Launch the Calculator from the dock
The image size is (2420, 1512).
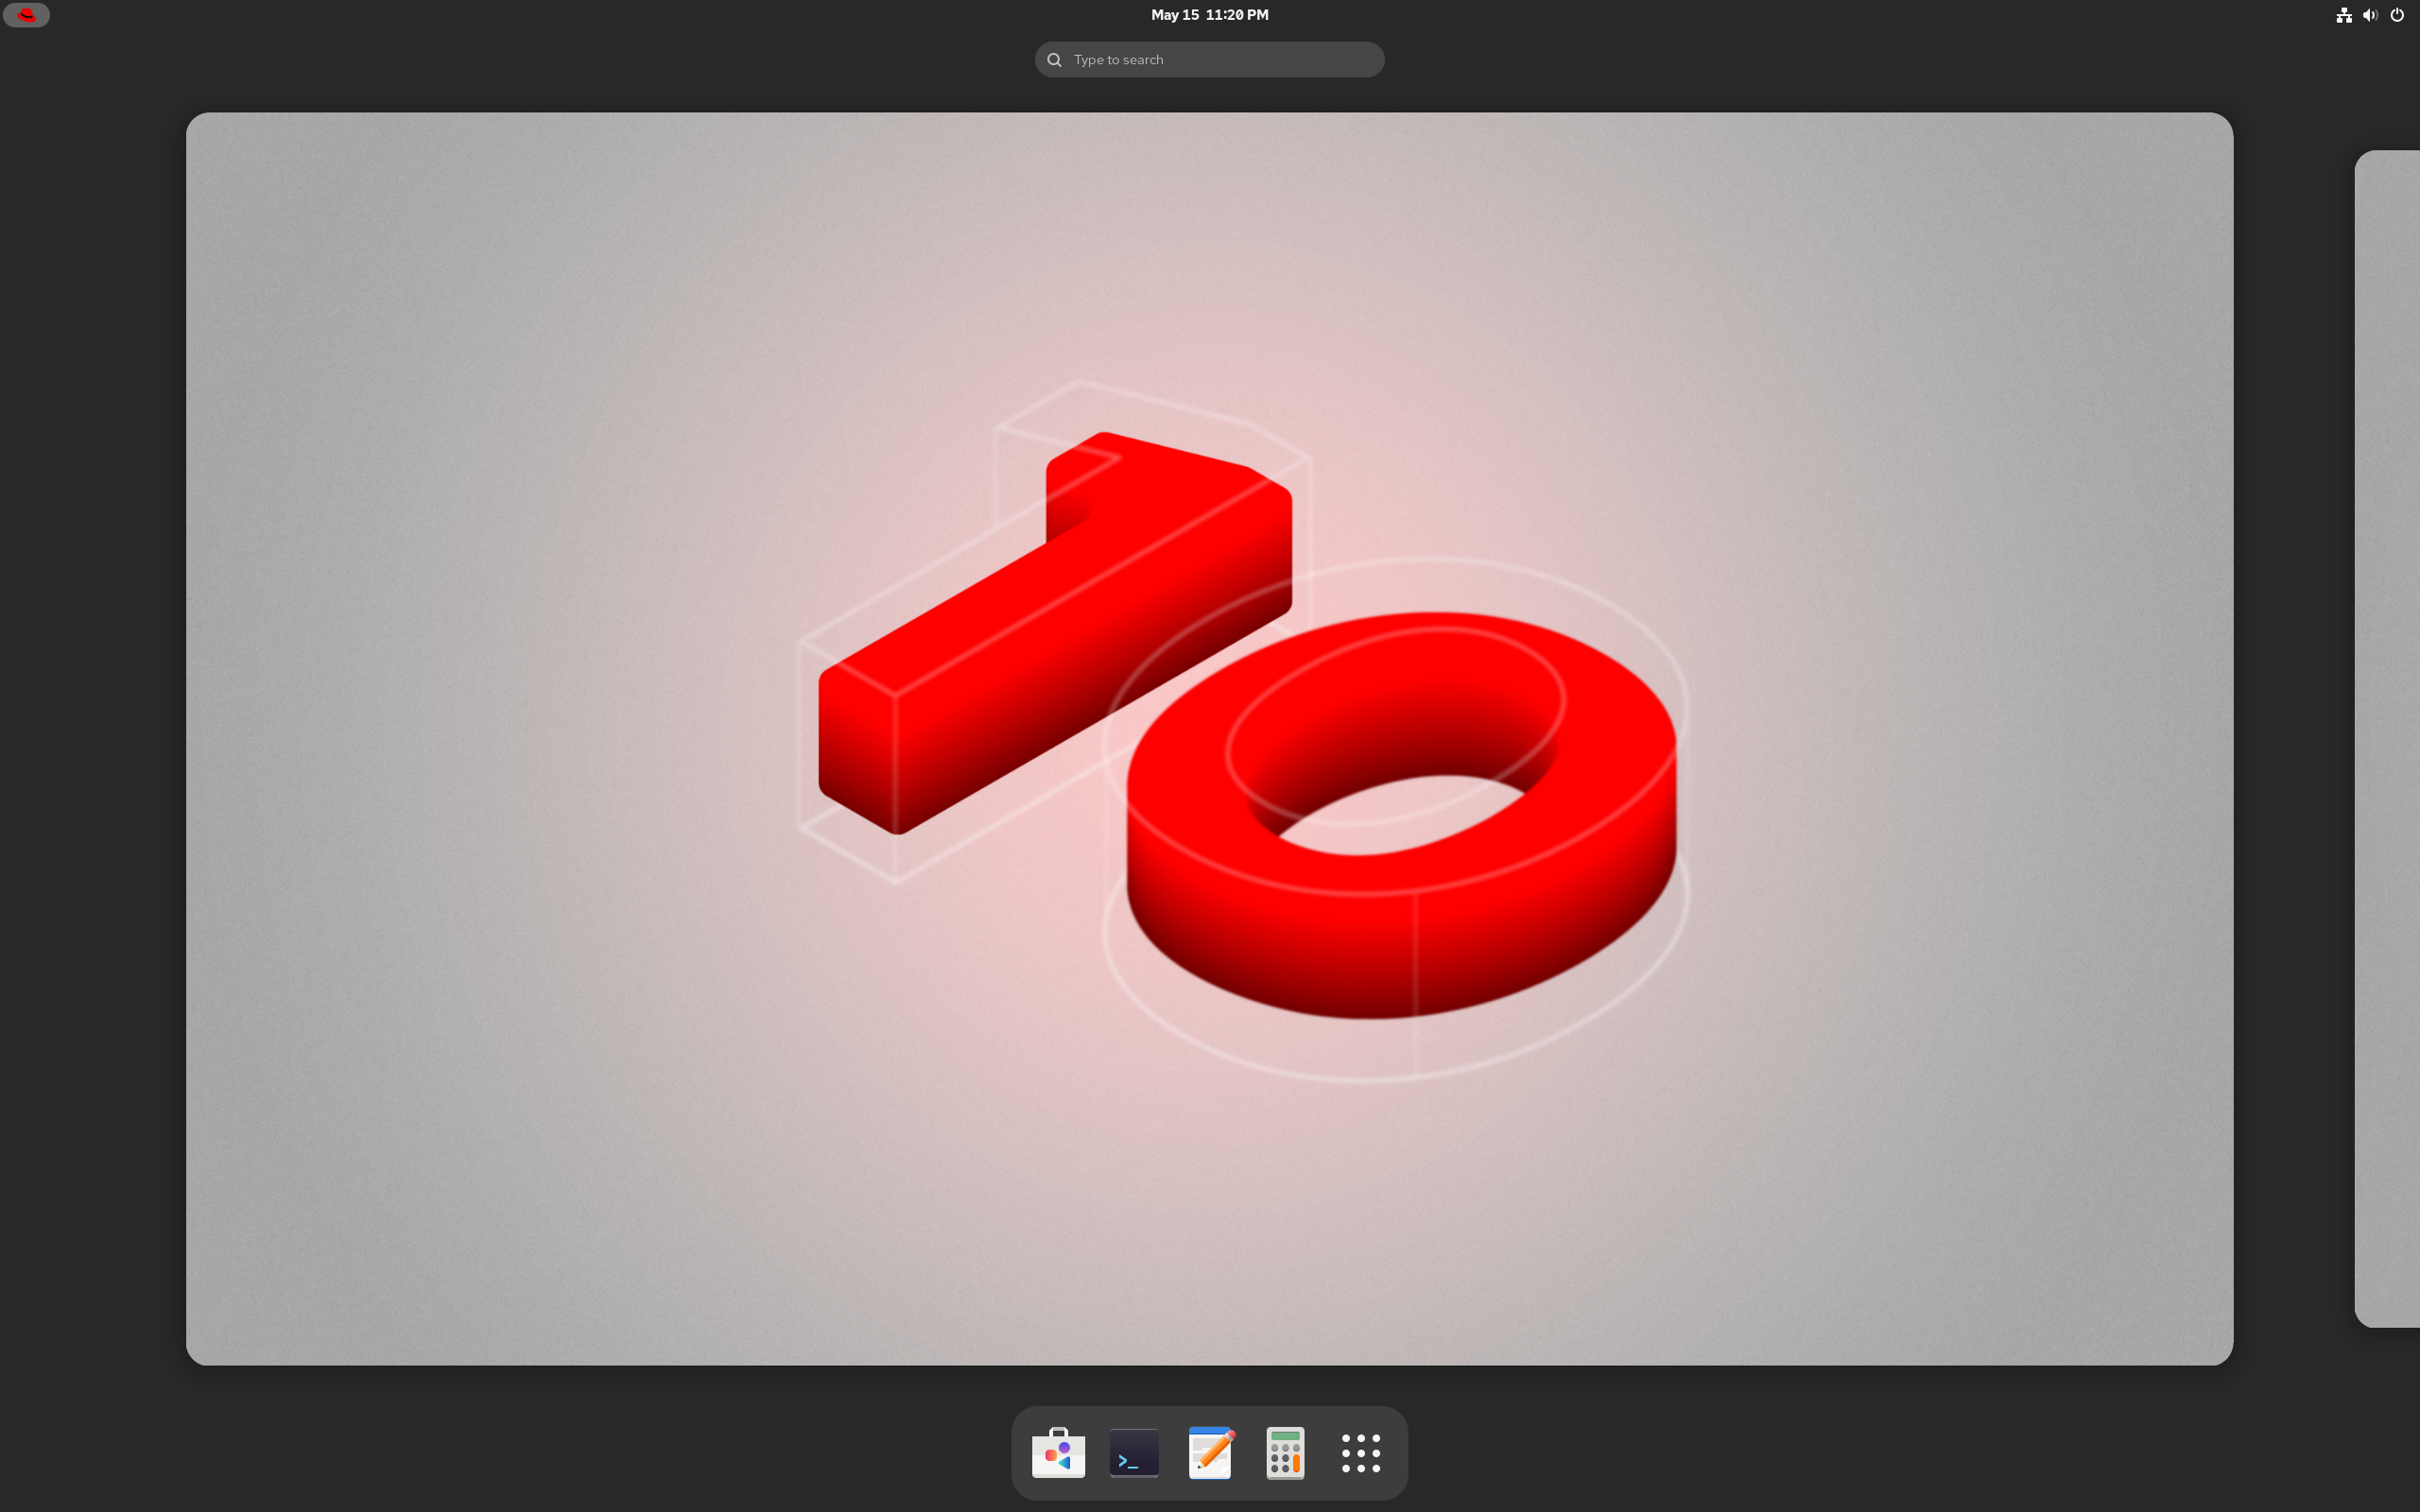1284,1453
